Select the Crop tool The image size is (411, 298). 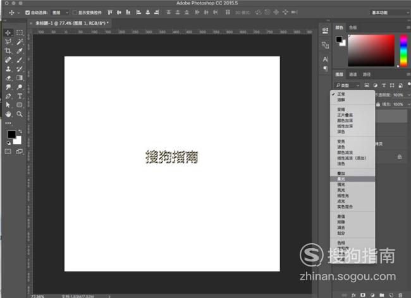[x=8, y=51]
